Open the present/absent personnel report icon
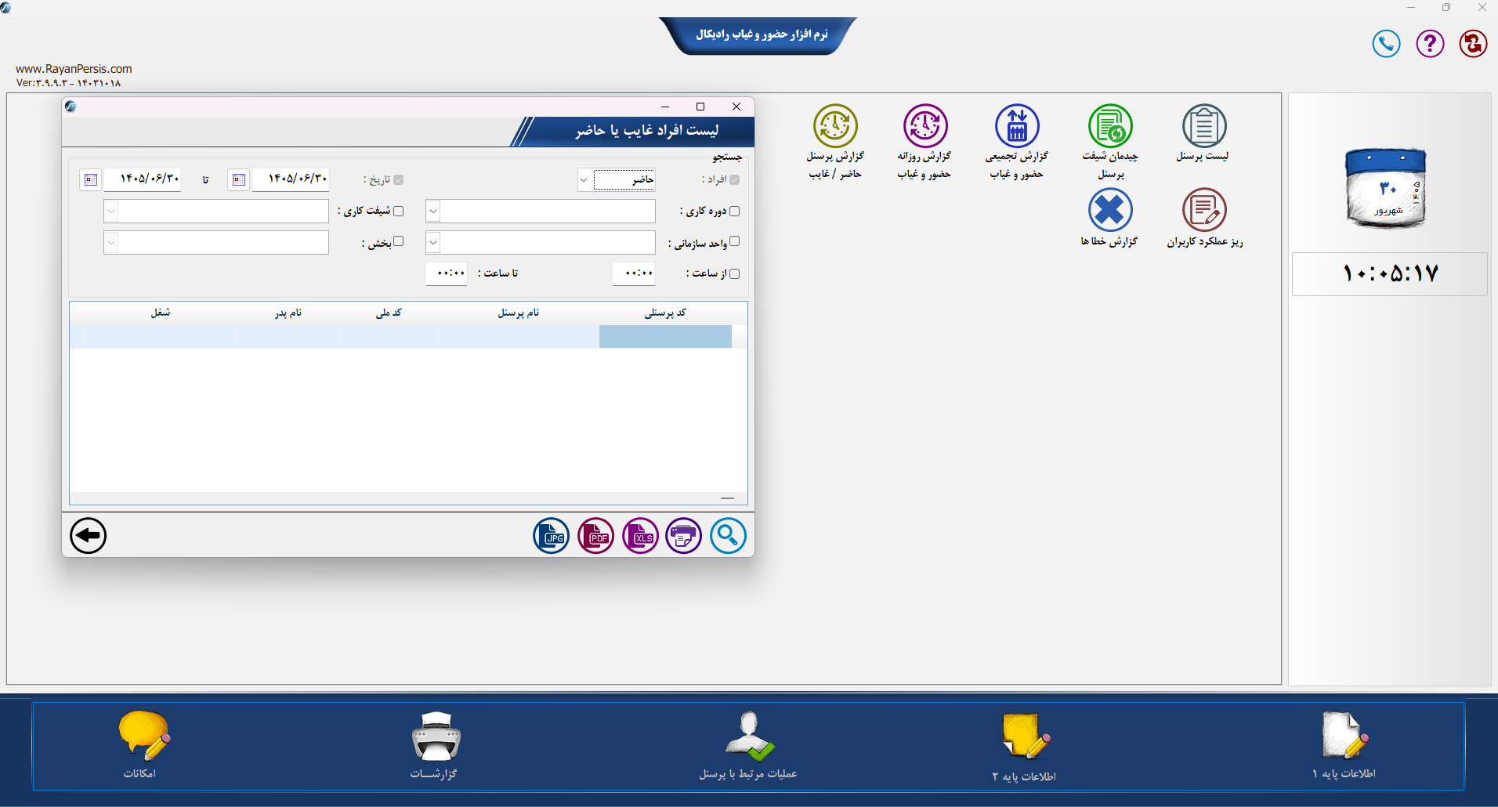The image size is (1498, 807). pos(835,126)
